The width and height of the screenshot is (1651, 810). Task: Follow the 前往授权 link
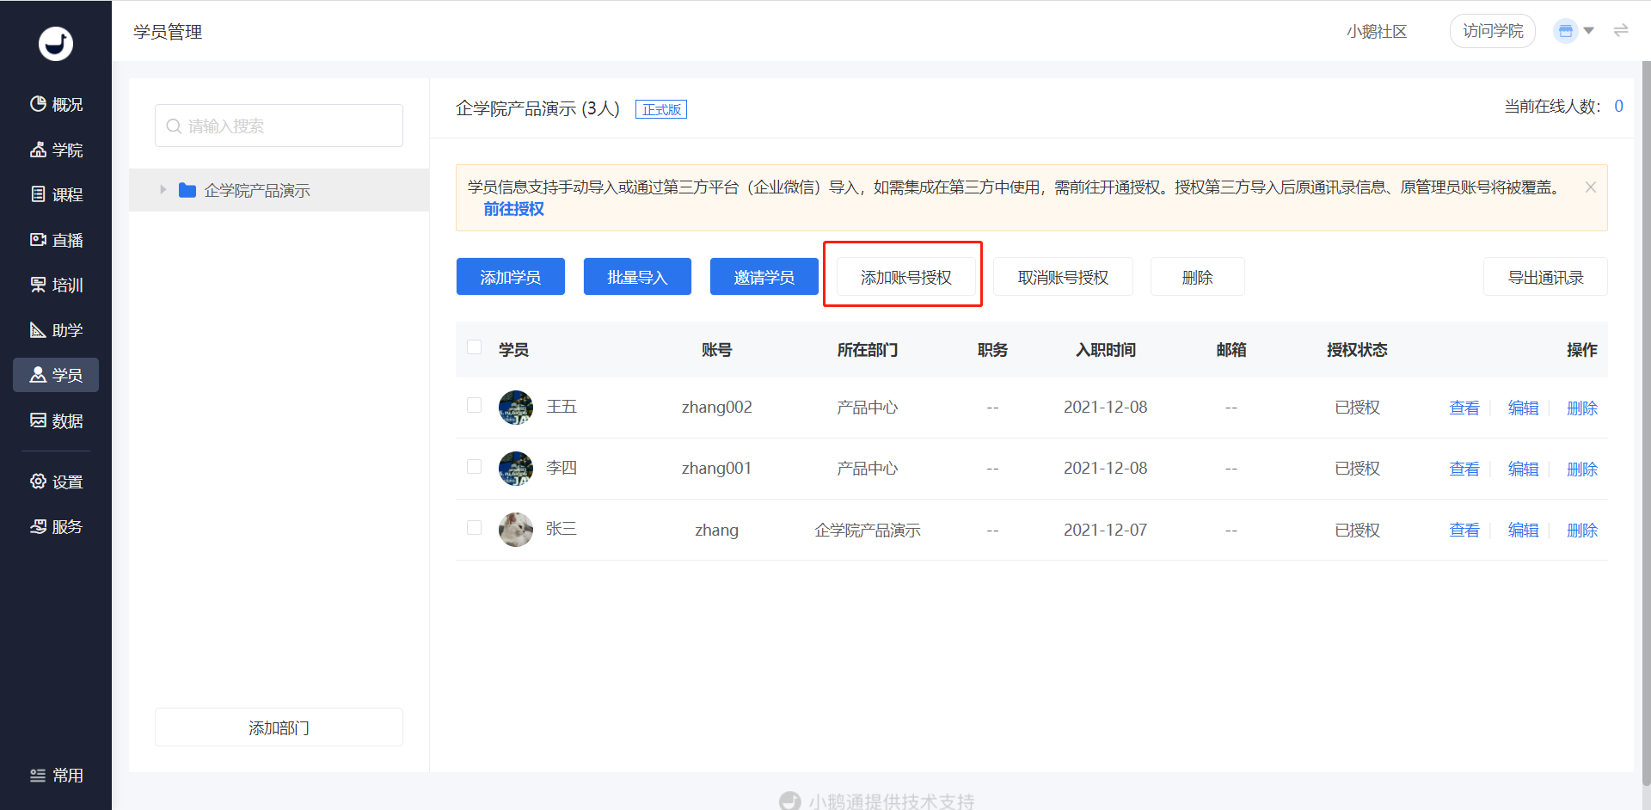coord(513,209)
